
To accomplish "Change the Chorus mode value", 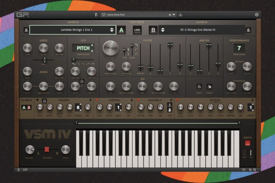I will (x=118, y=107).
